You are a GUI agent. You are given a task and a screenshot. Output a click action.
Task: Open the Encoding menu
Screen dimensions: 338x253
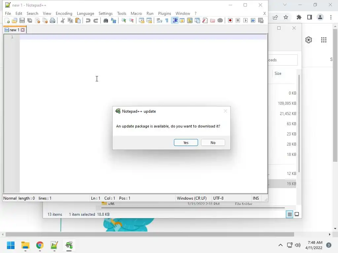point(64,13)
